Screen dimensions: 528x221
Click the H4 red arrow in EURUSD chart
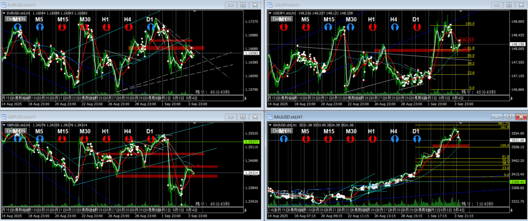tap(128, 27)
